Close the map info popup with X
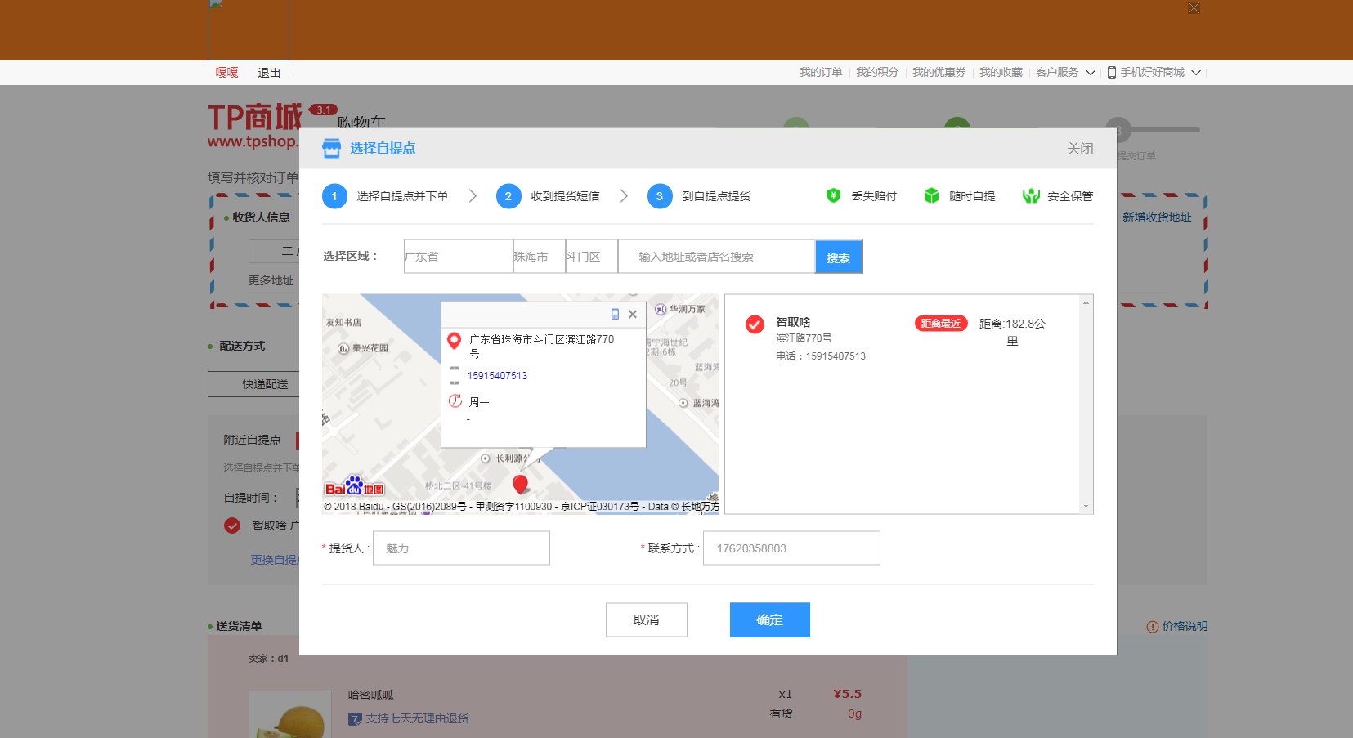Image resolution: width=1353 pixels, height=738 pixels. coord(633,314)
